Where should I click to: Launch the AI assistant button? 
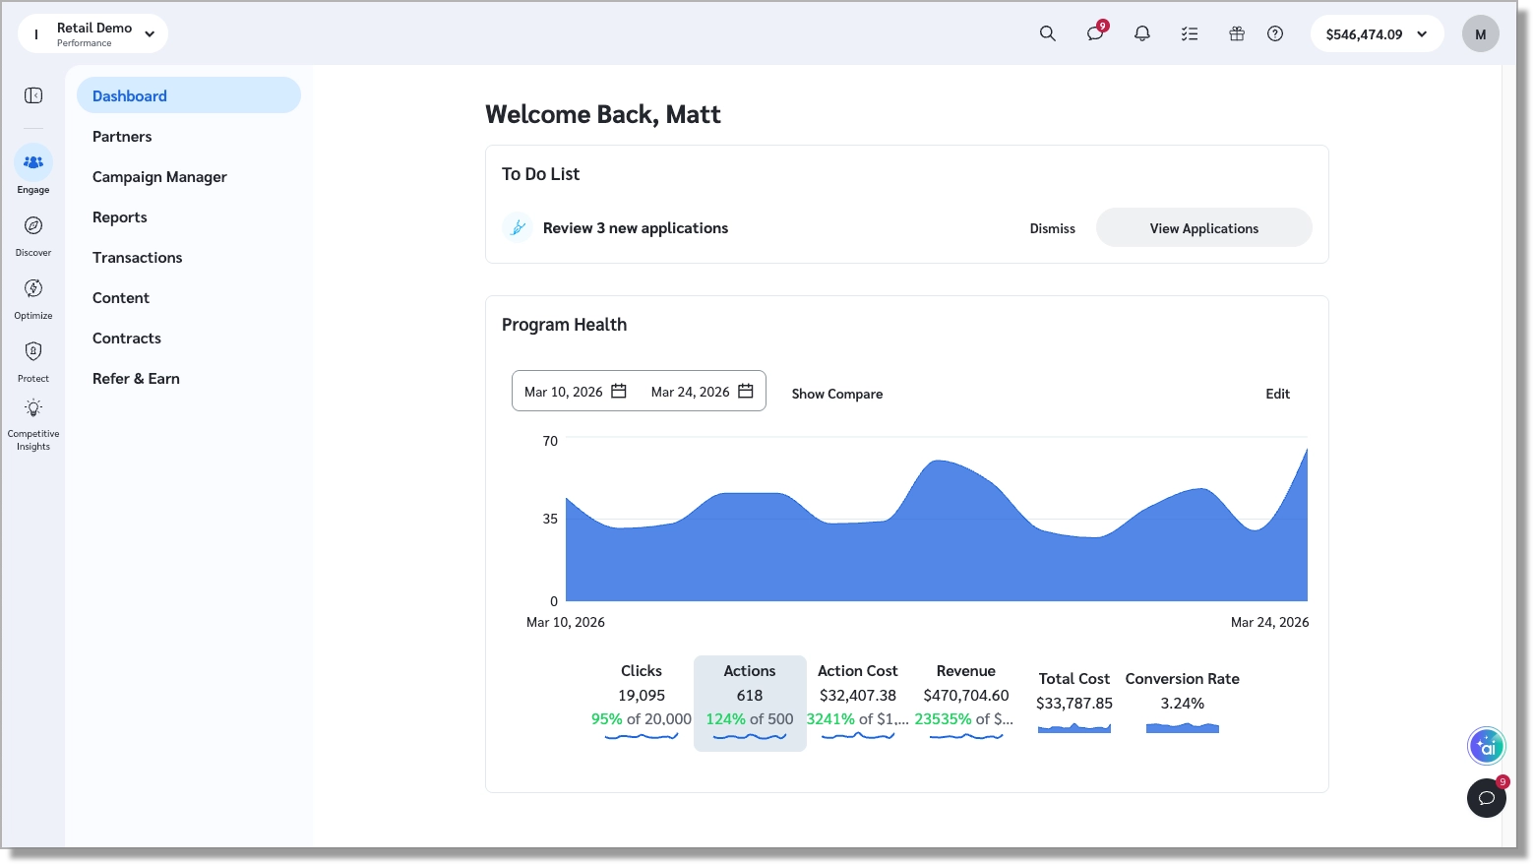point(1487,746)
